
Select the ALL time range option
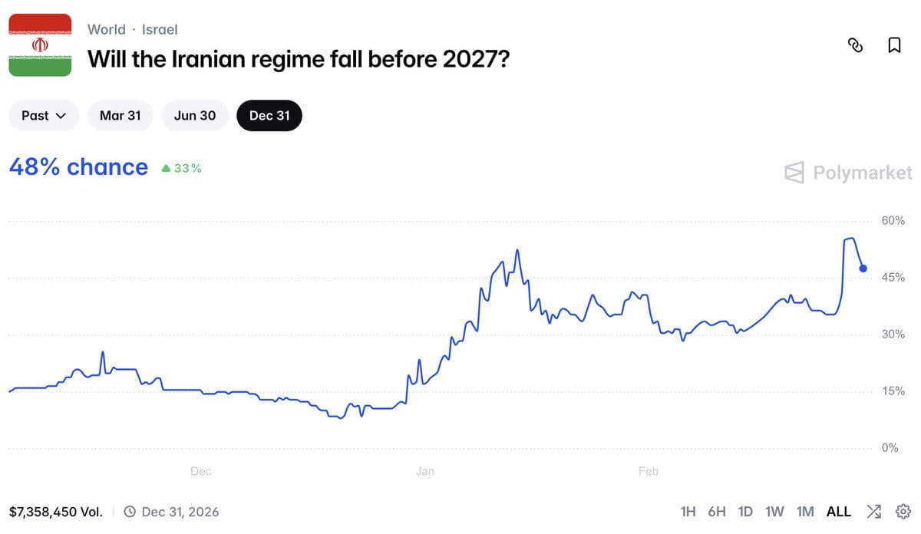click(838, 511)
